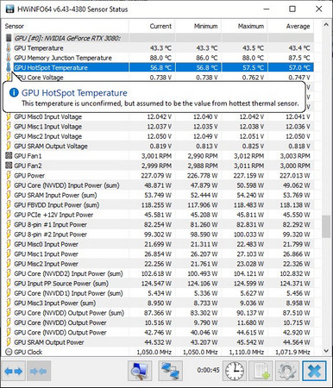The image size is (333, 388).
Task: Click the expand layout arrows button
Action: click(14, 372)
